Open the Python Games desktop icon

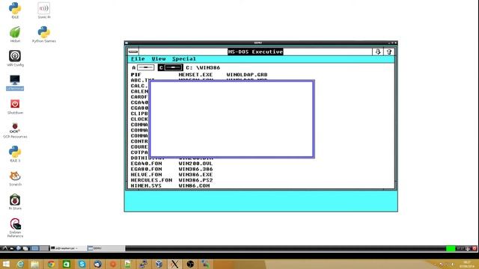pyautogui.click(x=44, y=34)
